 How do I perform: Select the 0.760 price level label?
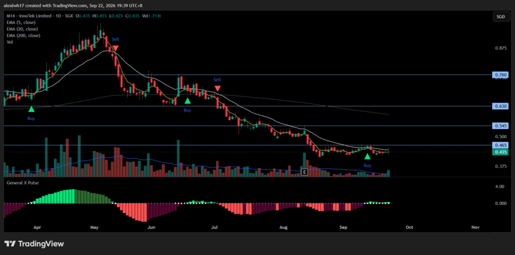click(500, 75)
